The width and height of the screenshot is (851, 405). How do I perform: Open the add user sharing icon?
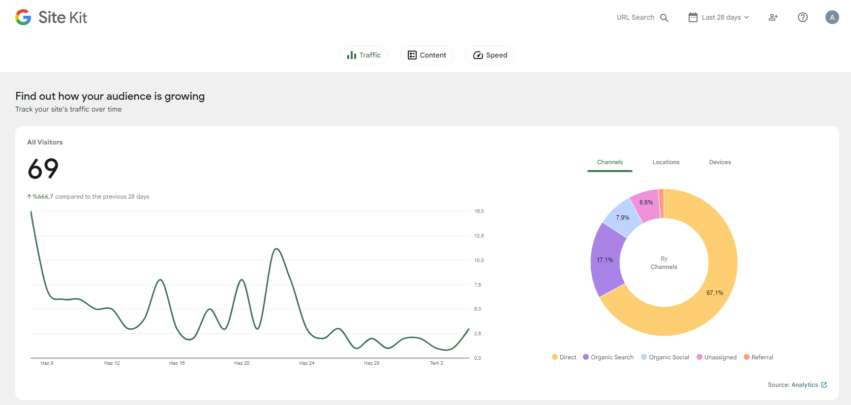tap(773, 17)
